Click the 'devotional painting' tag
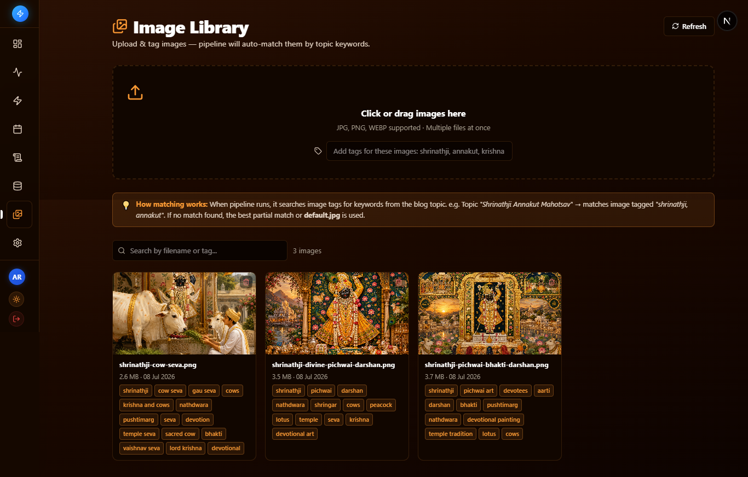748x477 pixels. pos(493,420)
